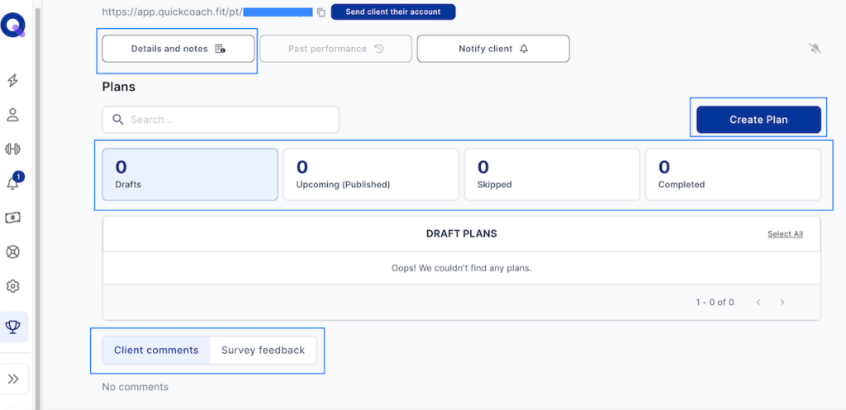Click the lightning bolt sidebar icon

pyautogui.click(x=12, y=81)
